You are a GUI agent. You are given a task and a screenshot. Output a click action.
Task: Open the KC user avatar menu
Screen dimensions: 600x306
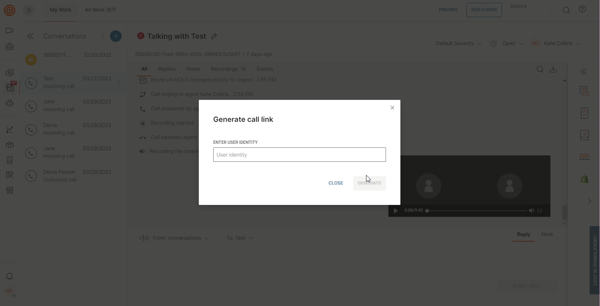click(10, 291)
